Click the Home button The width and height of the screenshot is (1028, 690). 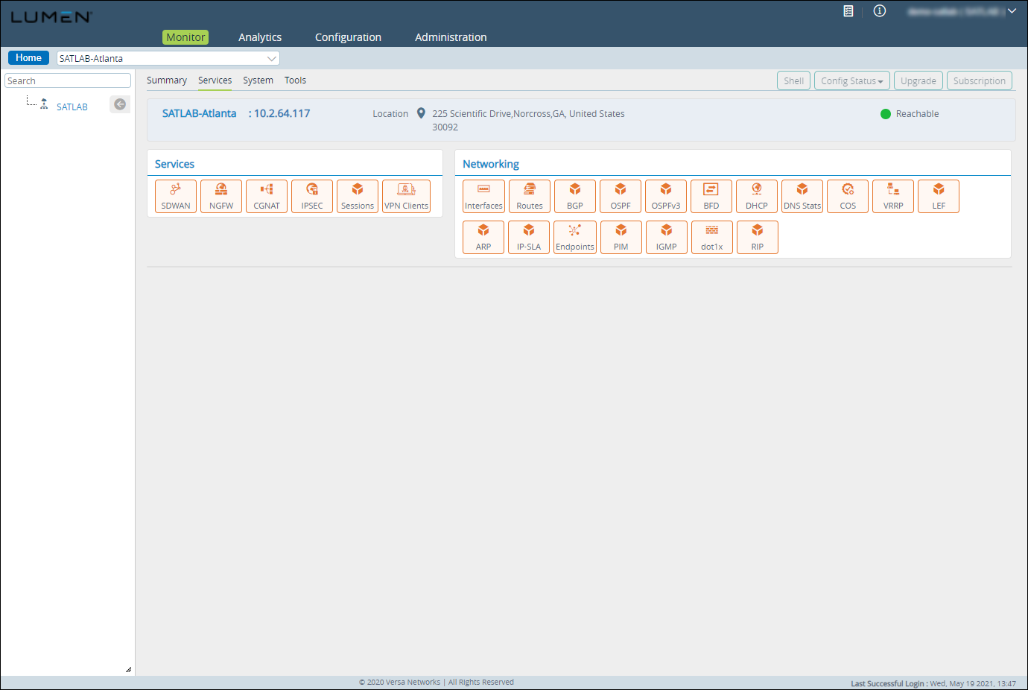pos(28,57)
